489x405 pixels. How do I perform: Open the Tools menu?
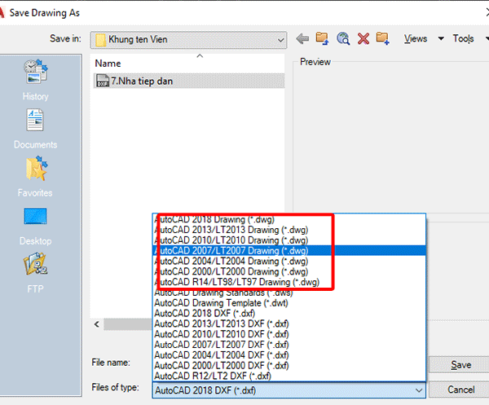(464, 38)
